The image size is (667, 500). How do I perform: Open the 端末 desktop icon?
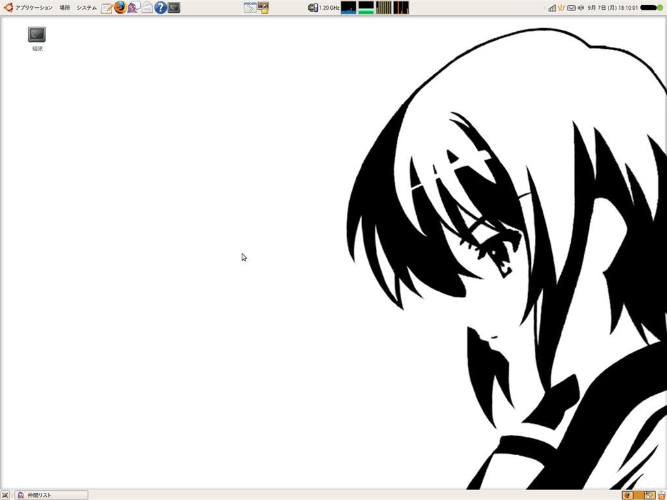pyautogui.click(x=37, y=38)
